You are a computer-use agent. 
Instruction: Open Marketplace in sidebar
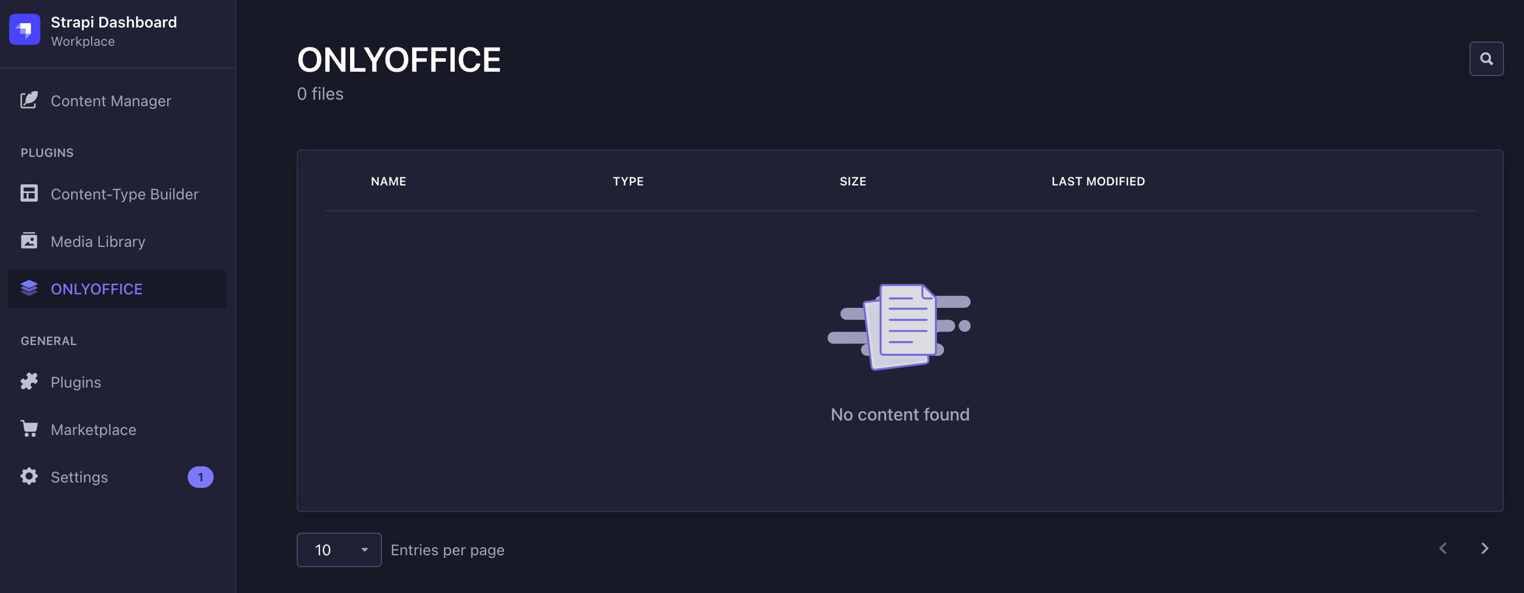click(117, 429)
